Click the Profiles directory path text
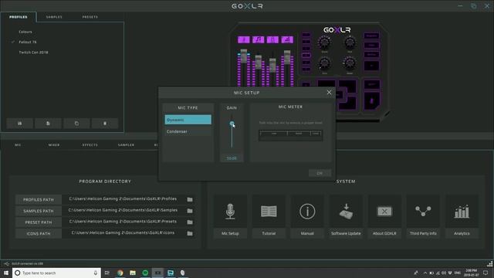Image resolution: width=494 pixels, height=278 pixels. 123,199
